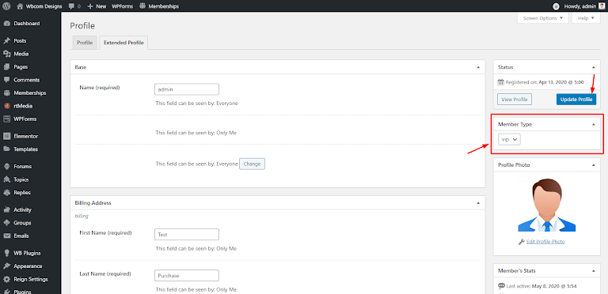Open Plugins in the sidebar
Screen dimensions: 608x294
point(22,292)
